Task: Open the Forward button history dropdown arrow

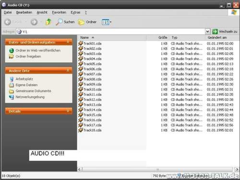Action: pyautogui.click(x=41, y=22)
